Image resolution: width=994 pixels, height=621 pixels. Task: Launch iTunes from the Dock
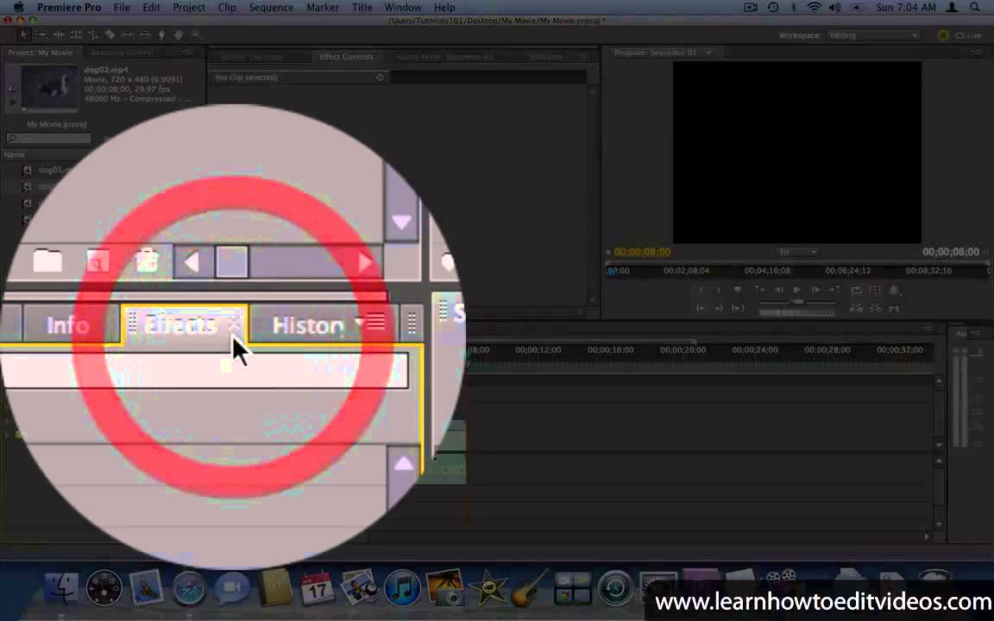(402, 588)
